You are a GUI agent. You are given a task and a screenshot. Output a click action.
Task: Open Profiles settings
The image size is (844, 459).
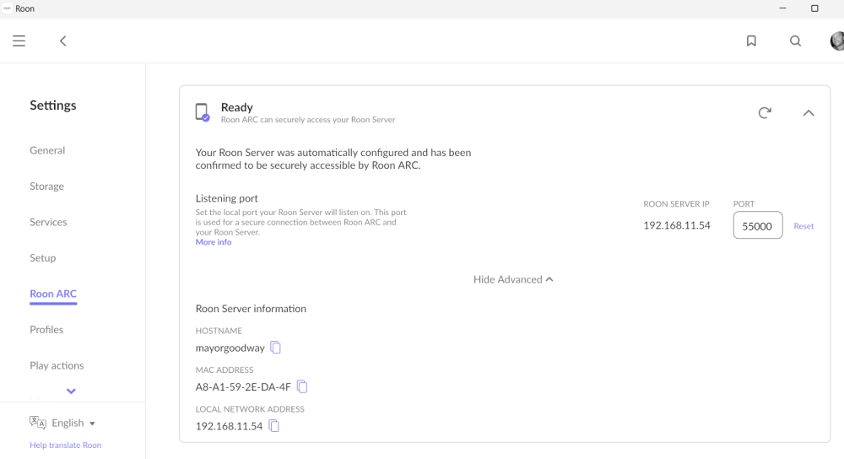click(x=46, y=329)
